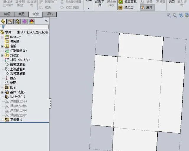Click the 展开 (Flatten) button

tap(147, 8)
